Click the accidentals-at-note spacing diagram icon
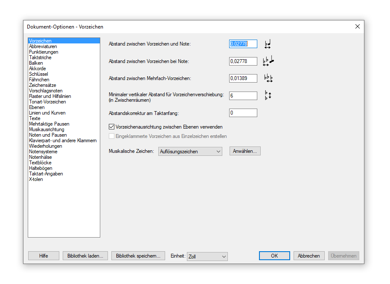 pyautogui.click(x=268, y=61)
